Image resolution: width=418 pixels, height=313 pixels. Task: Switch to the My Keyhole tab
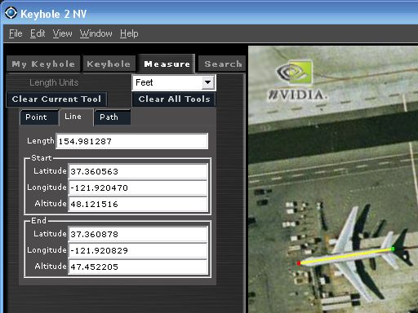[x=43, y=64]
